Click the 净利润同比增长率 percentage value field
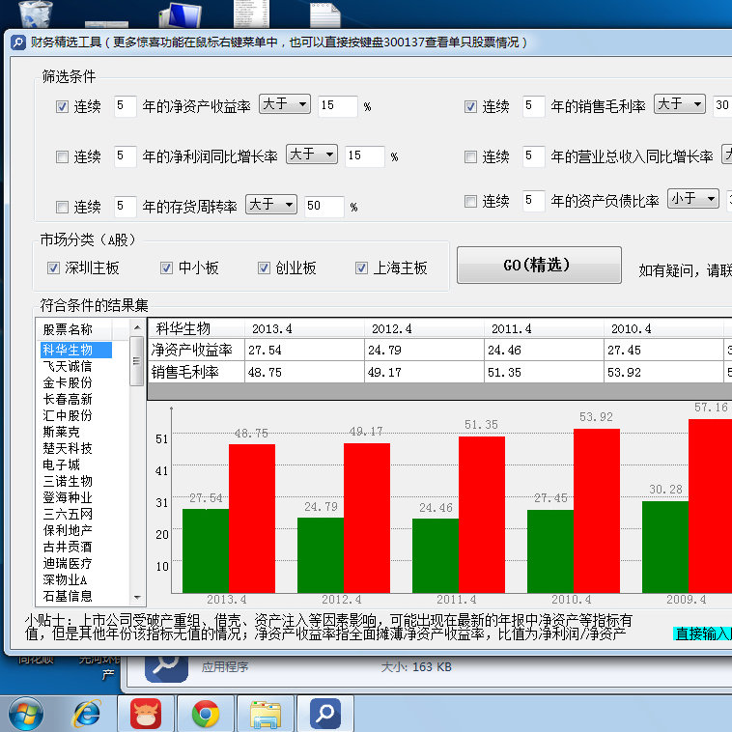732x732 pixels. pos(364,155)
